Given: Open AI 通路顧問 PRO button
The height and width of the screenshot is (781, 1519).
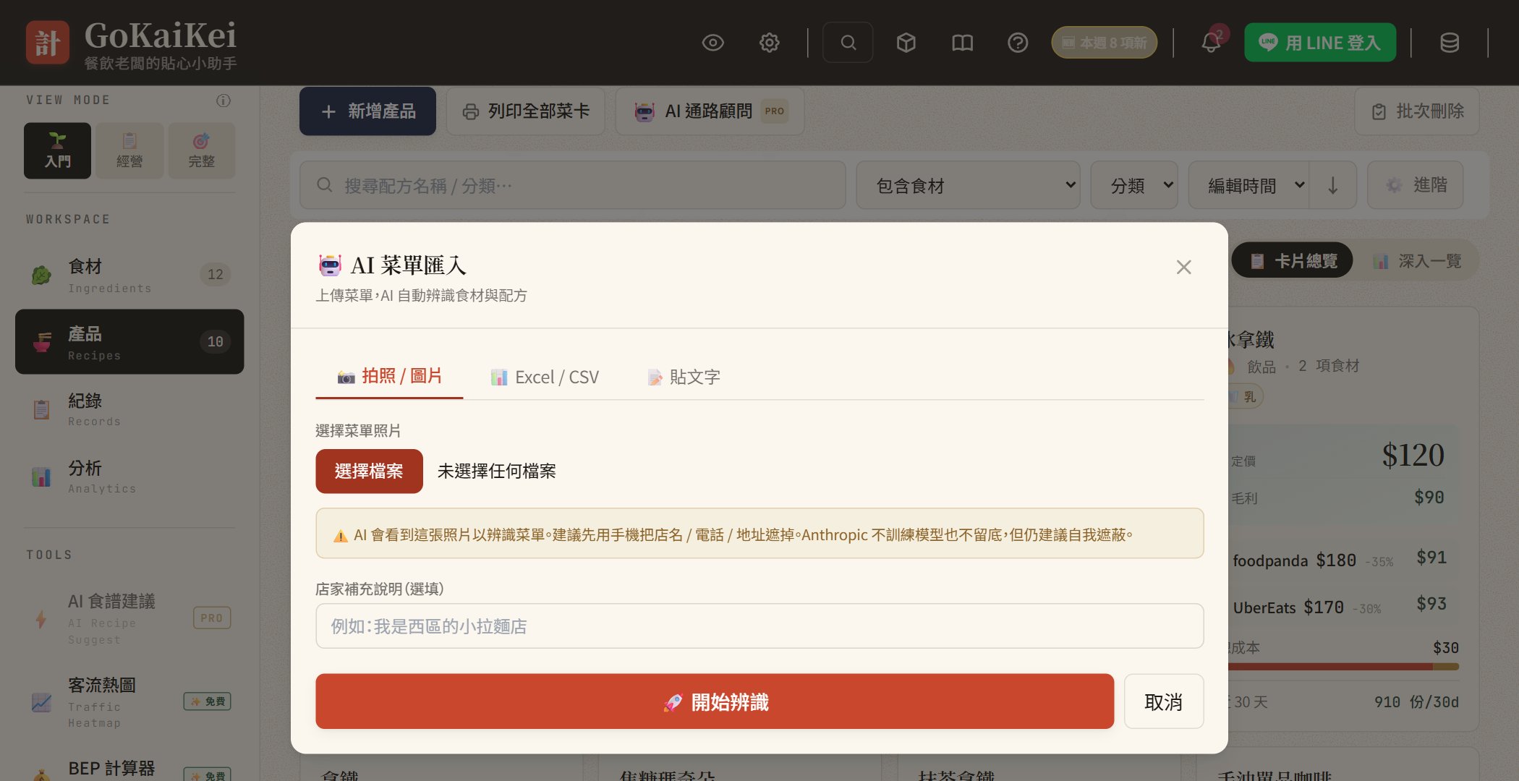Looking at the screenshot, I should [710, 111].
